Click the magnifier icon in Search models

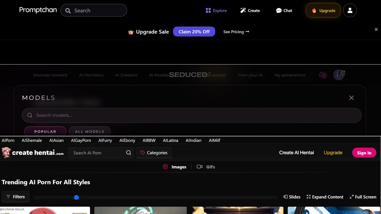click(30, 115)
